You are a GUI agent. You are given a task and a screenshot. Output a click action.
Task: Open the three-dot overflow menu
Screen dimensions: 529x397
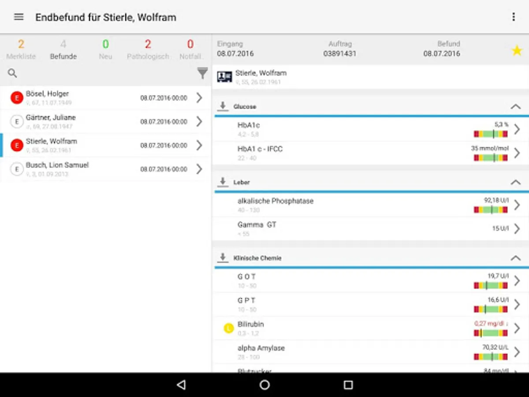pos(514,17)
